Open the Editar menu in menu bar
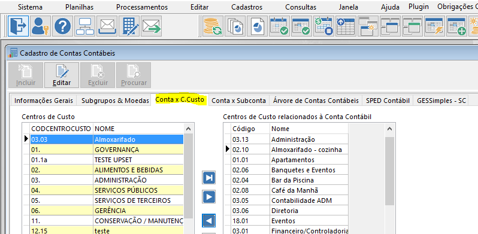Screen dimensions: 478x234 tap(199, 7)
